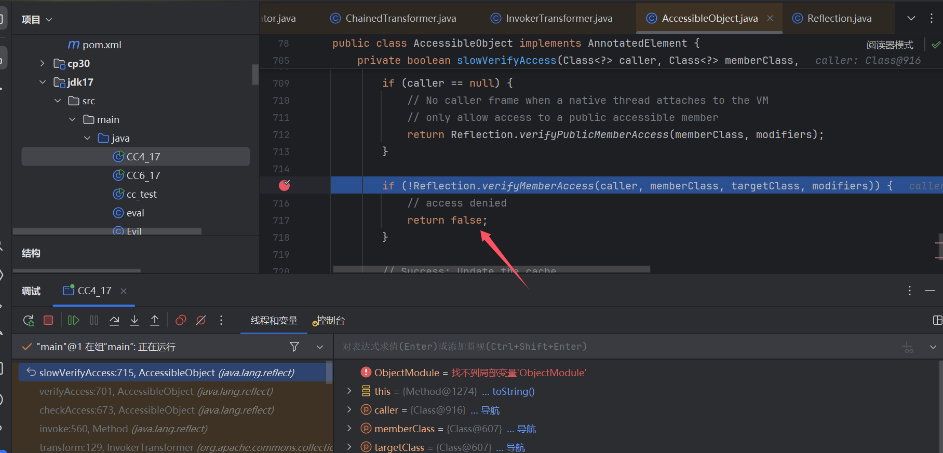
Task: Open the debug layout settings icon
Action: (937, 321)
